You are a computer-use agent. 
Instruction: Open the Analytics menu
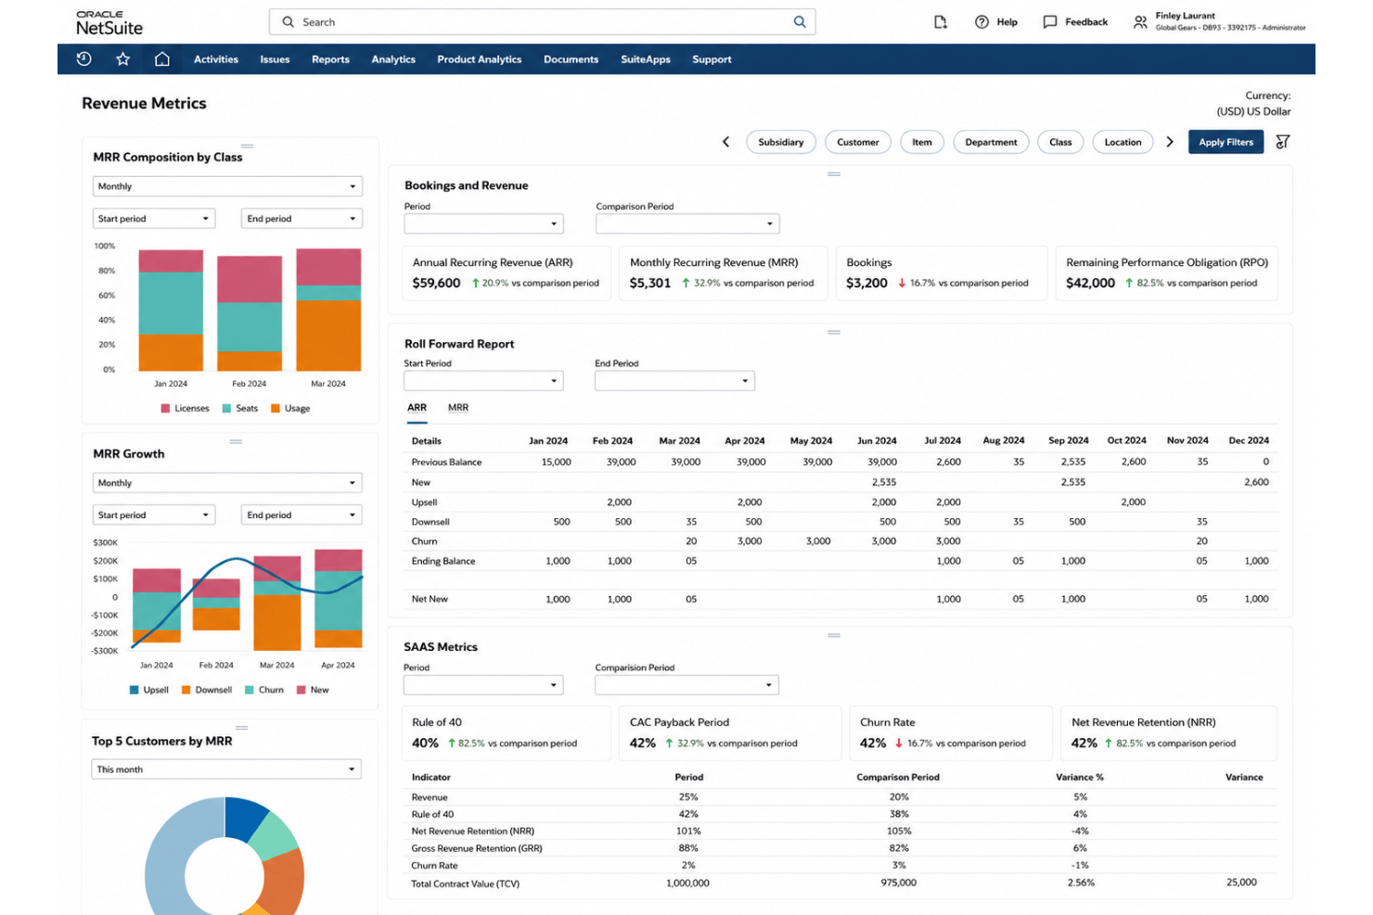pyautogui.click(x=393, y=59)
